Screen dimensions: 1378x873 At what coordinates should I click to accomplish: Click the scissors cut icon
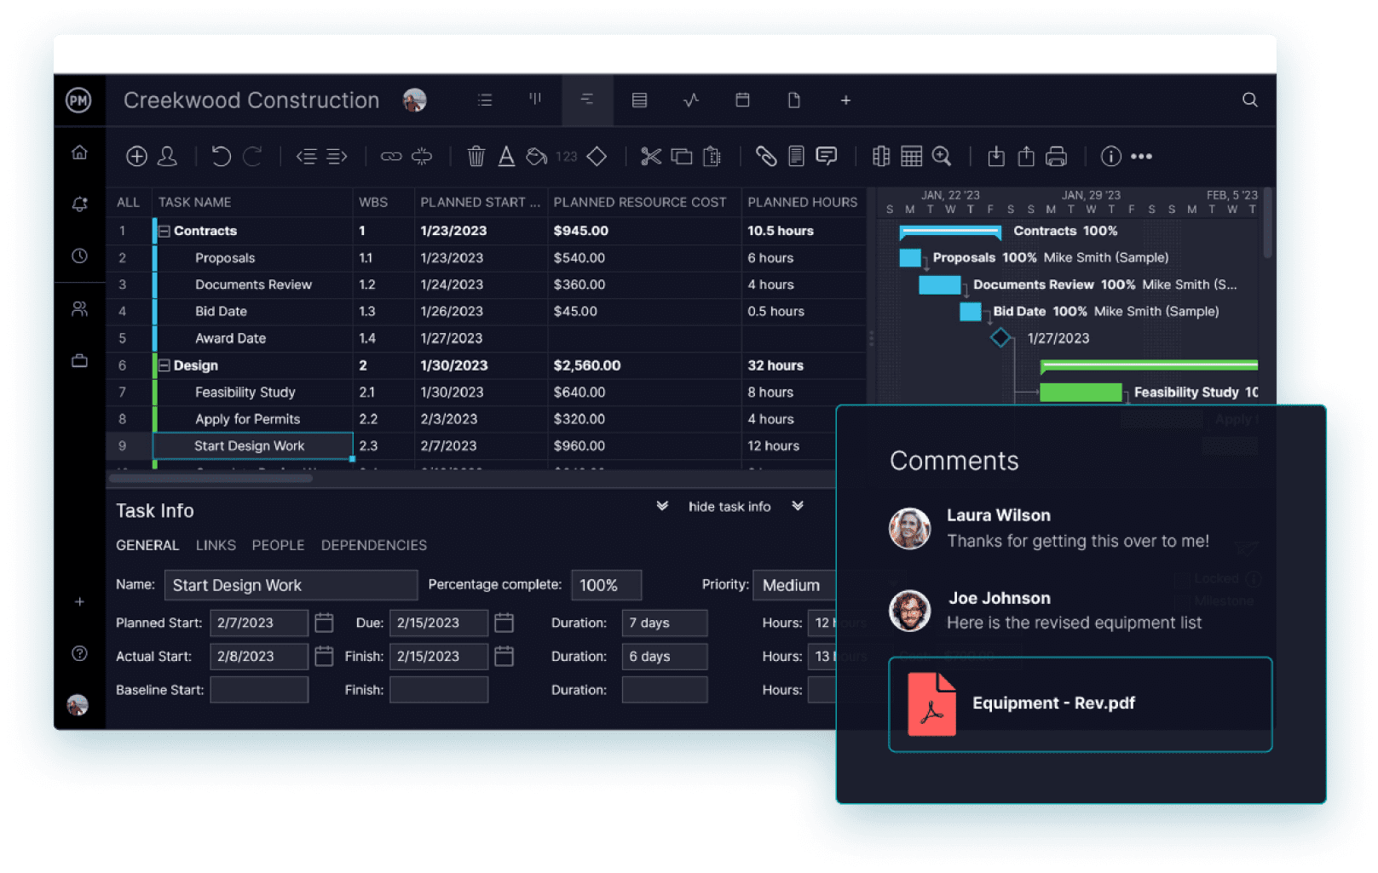coord(651,156)
